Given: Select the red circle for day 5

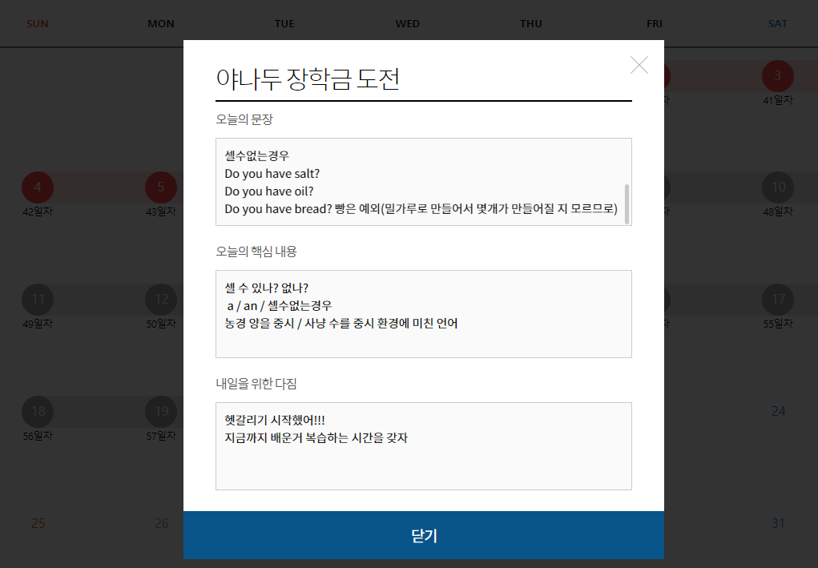Looking at the screenshot, I should point(161,187).
